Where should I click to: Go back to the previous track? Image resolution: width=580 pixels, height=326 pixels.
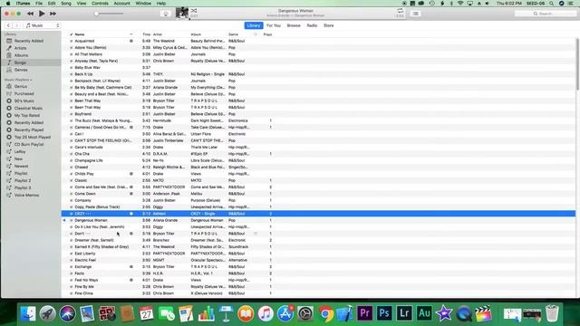(30, 14)
